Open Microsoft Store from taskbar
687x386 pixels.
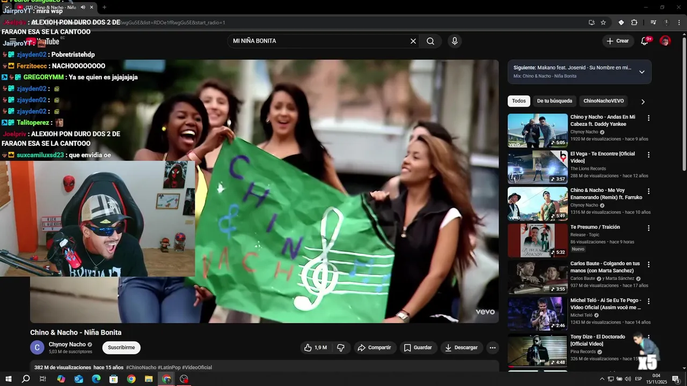tap(114, 379)
